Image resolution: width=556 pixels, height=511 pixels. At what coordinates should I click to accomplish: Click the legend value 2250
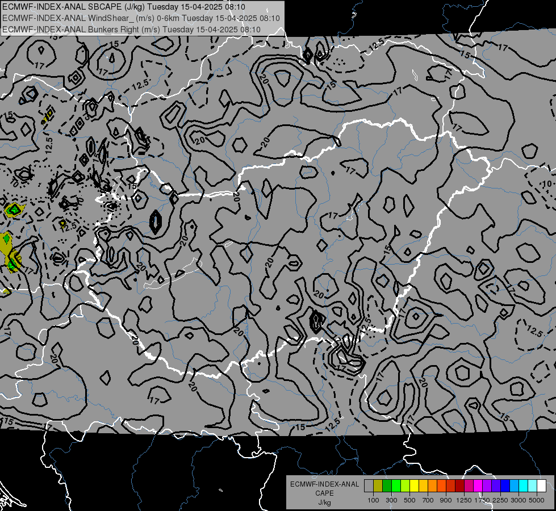[501, 500]
